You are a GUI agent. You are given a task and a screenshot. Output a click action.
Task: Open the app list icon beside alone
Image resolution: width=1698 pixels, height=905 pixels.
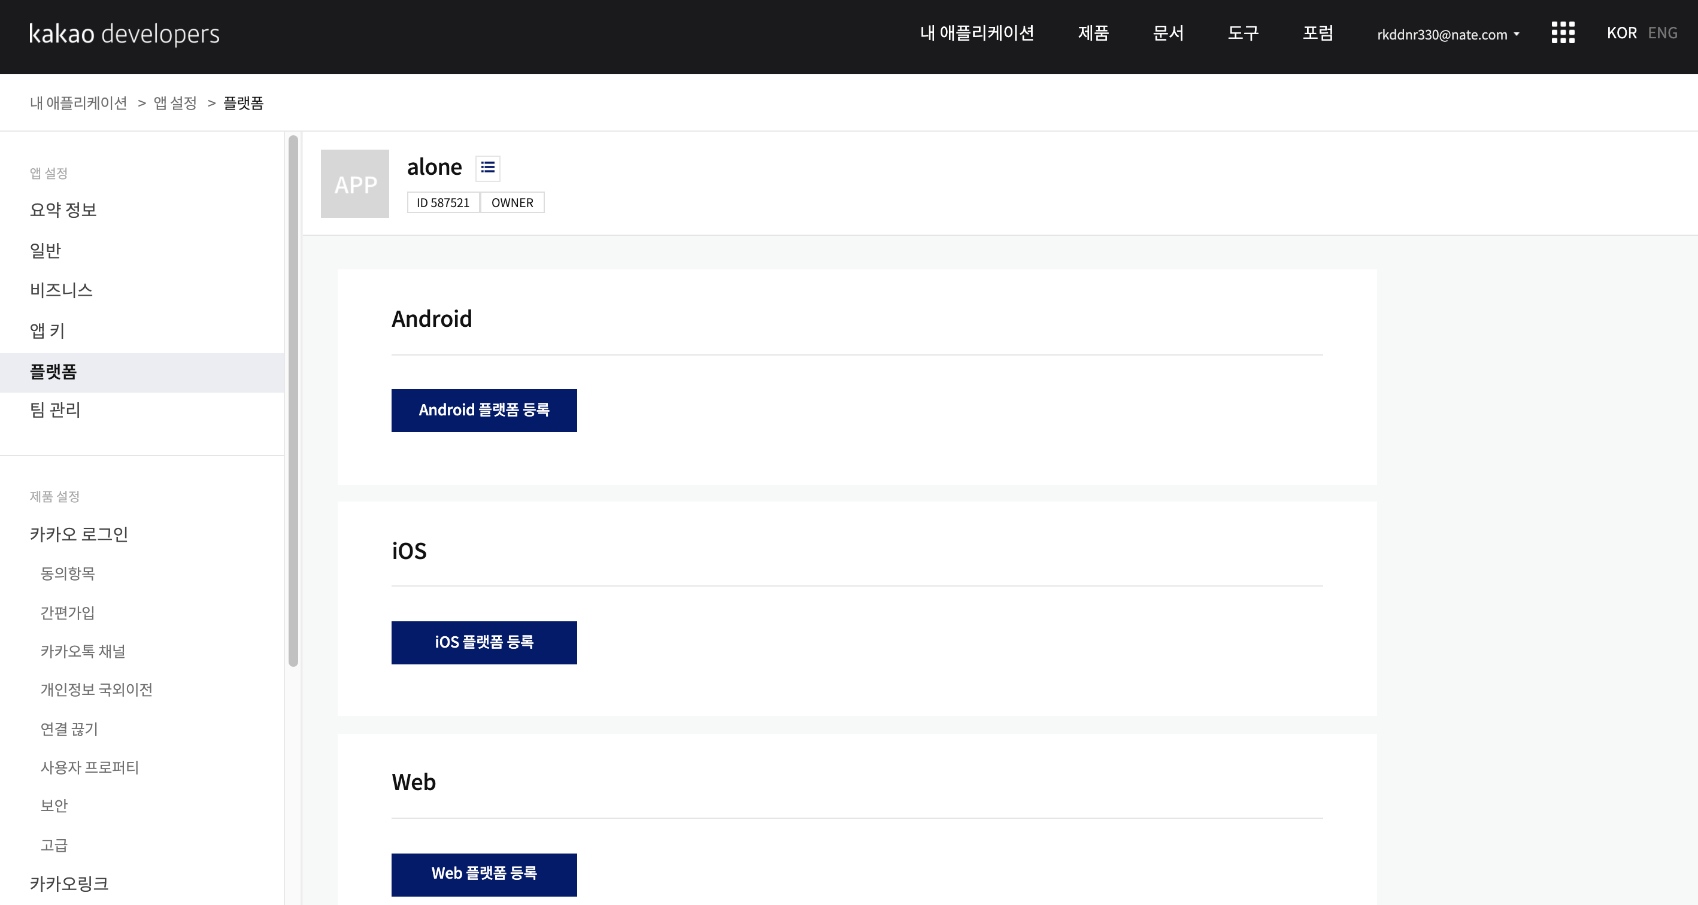pyautogui.click(x=488, y=168)
